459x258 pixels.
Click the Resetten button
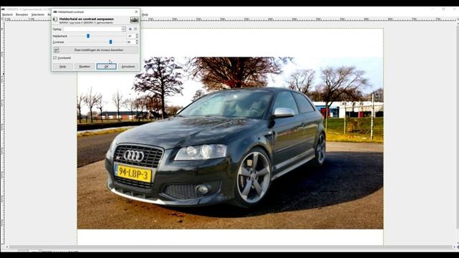point(85,67)
